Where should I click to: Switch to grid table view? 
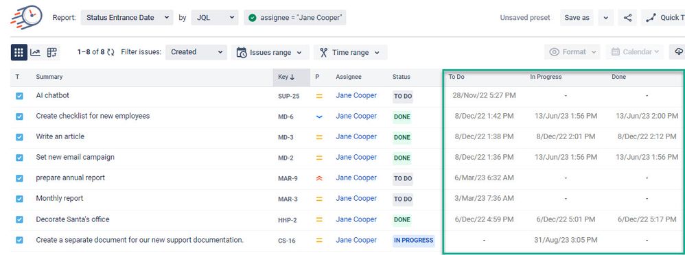pyautogui.click(x=19, y=52)
